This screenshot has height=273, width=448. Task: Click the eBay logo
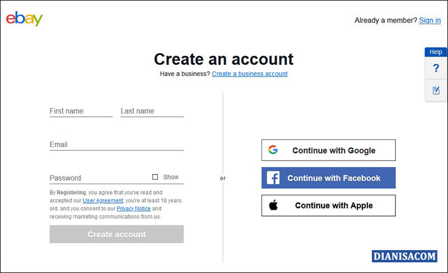pyautogui.click(x=24, y=20)
